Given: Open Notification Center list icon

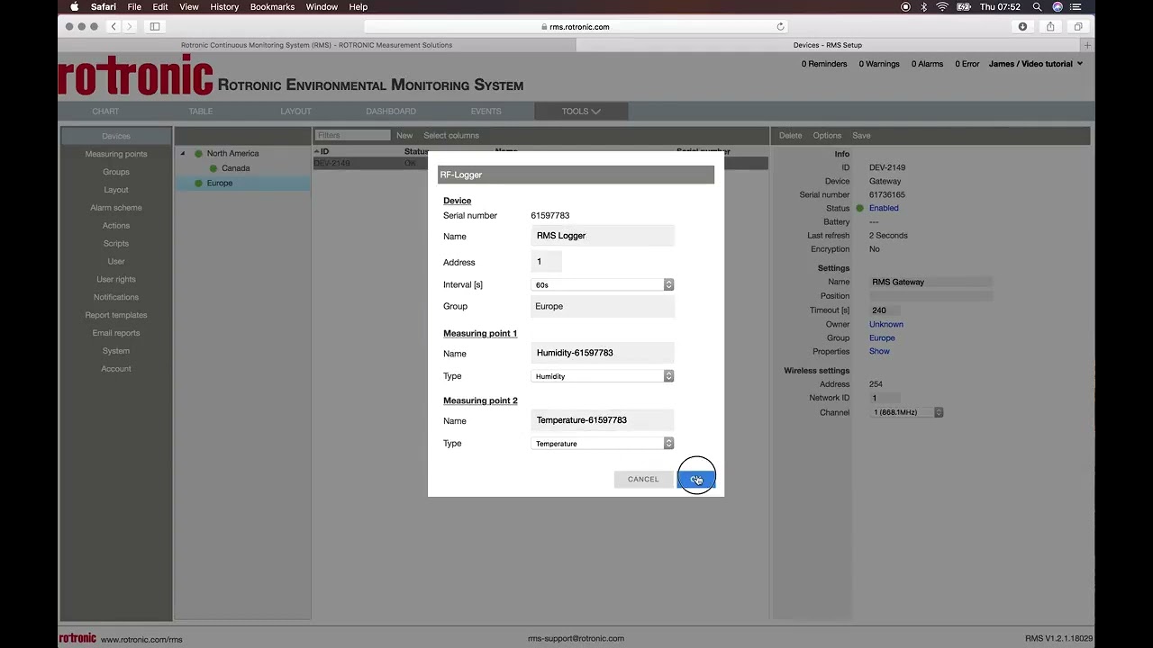Looking at the screenshot, I should click(x=1076, y=6).
